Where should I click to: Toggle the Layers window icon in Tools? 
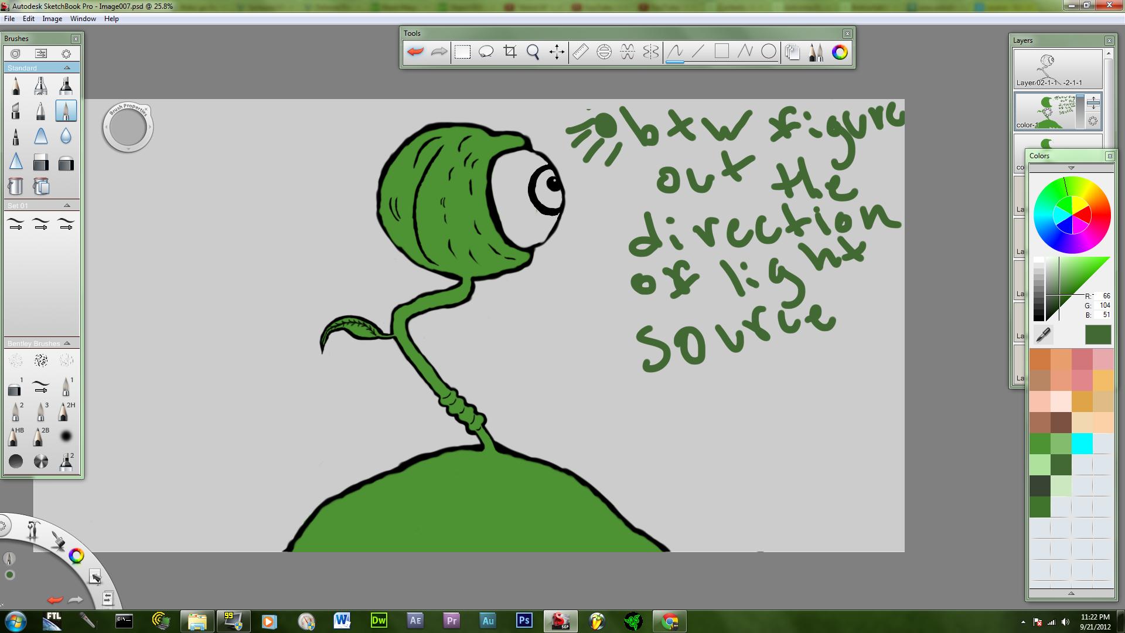(792, 52)
